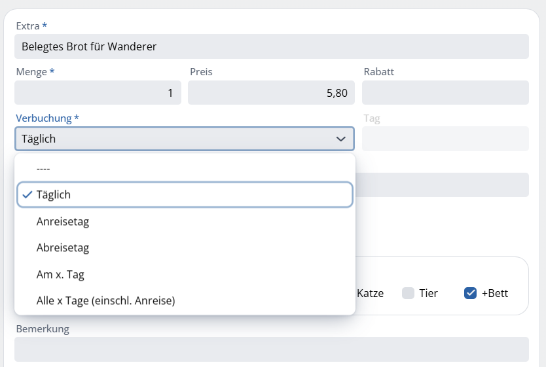Uncheck the +Bett checkbox
This screenshot has width=546, height=367.
470,293
